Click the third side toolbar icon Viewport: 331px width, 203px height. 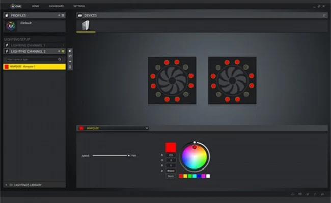[x=70, y=61]
